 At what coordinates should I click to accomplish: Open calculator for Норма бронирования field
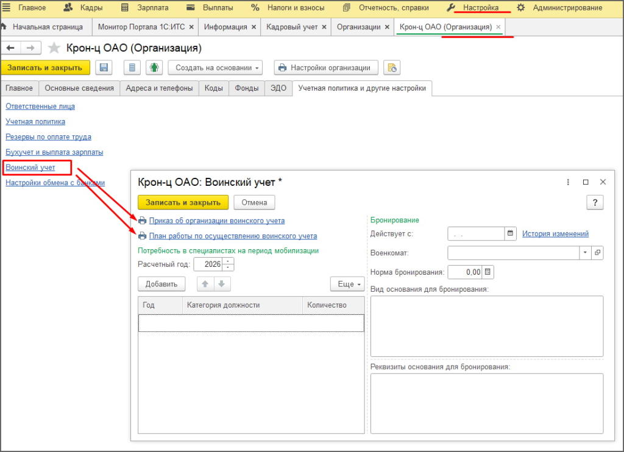click(488, 272)
